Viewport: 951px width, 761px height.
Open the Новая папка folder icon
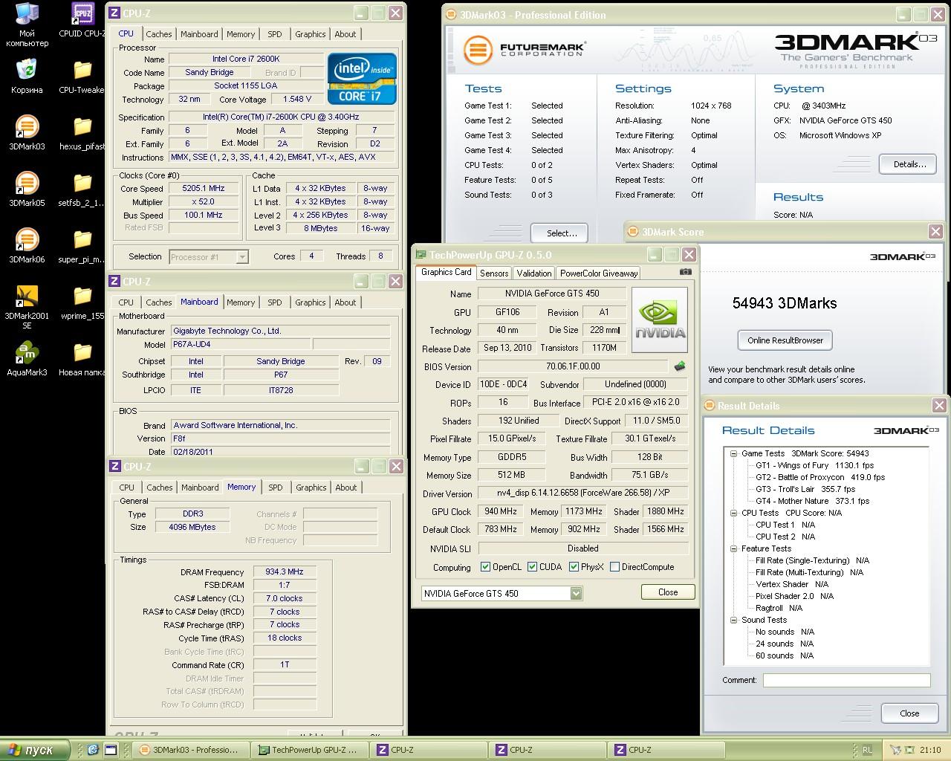point(82,359)
